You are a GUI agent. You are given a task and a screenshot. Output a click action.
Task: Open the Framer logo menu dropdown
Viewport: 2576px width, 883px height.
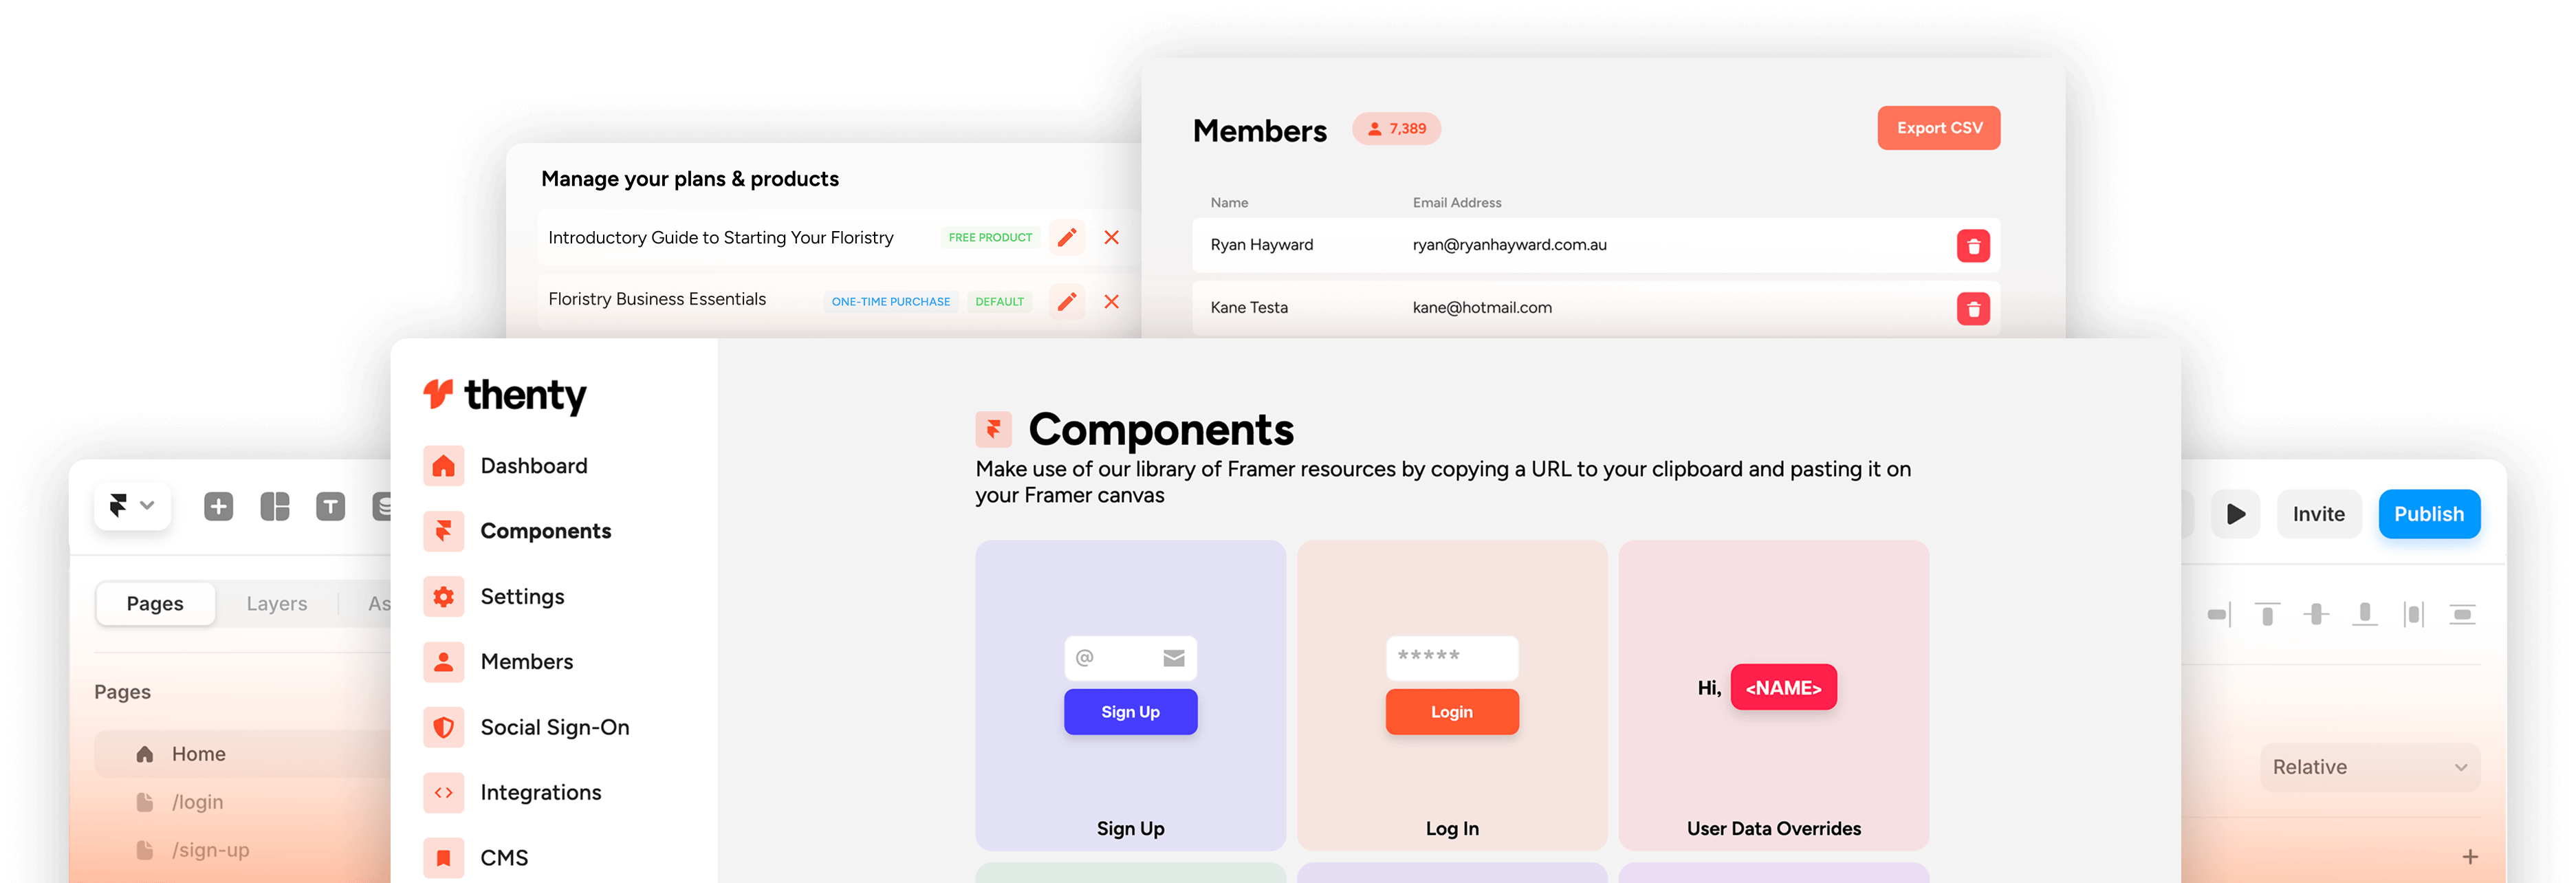(x=132, y=506)
